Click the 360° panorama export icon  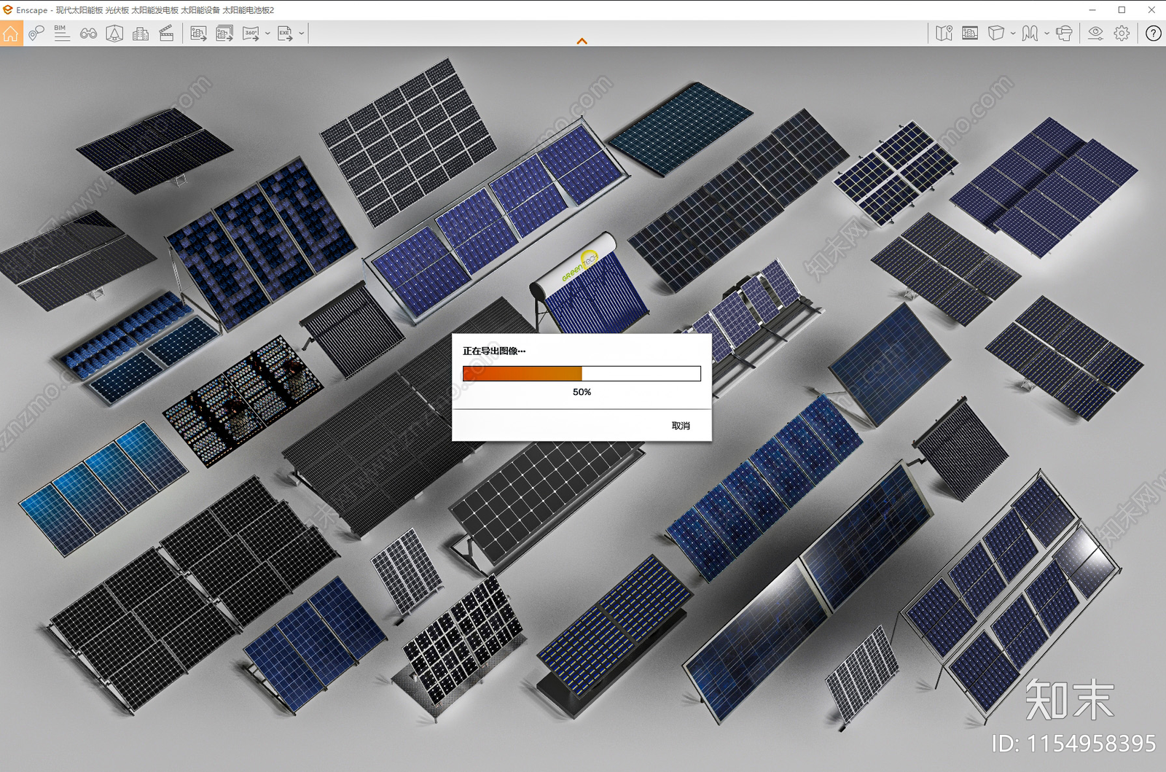click(251, 34)
